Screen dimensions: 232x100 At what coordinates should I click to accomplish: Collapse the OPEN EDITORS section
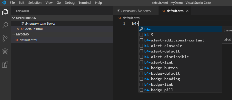coord(14,18)
